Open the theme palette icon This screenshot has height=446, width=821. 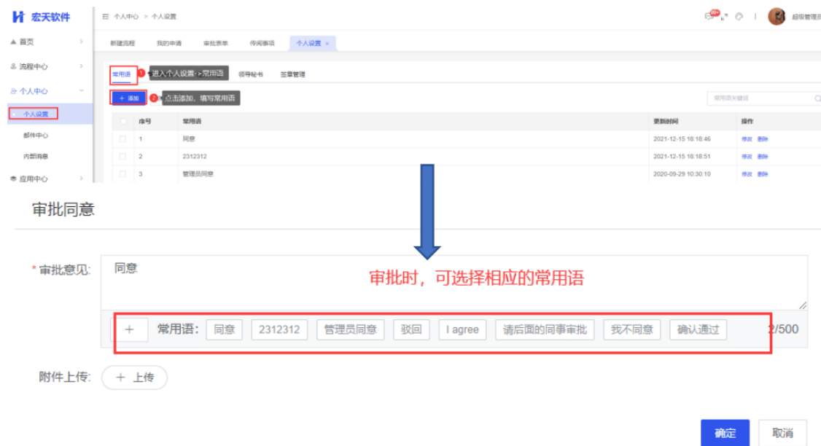point(739,17)
